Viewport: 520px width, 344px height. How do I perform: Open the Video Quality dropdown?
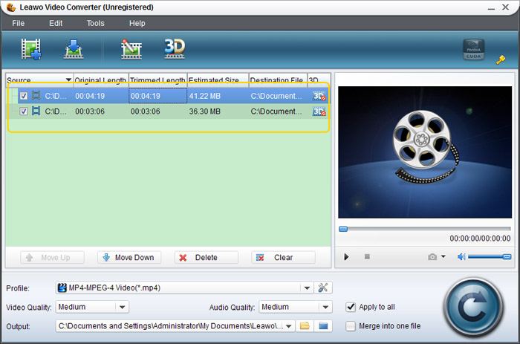click(x=122, y=307)
